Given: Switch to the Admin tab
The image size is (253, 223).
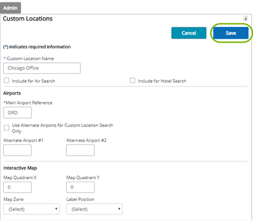Looking at the screenshot, I should click(x=10, y=8).
